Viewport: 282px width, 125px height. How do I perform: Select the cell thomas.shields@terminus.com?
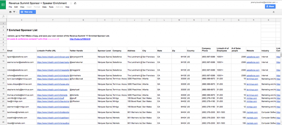tap(21, 94)
